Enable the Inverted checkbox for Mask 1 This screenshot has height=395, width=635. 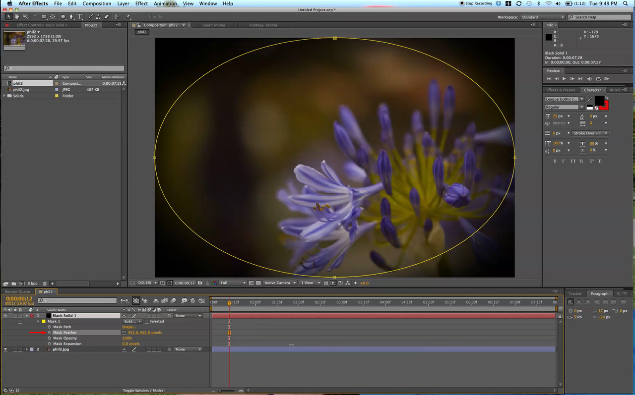[146, 321]
